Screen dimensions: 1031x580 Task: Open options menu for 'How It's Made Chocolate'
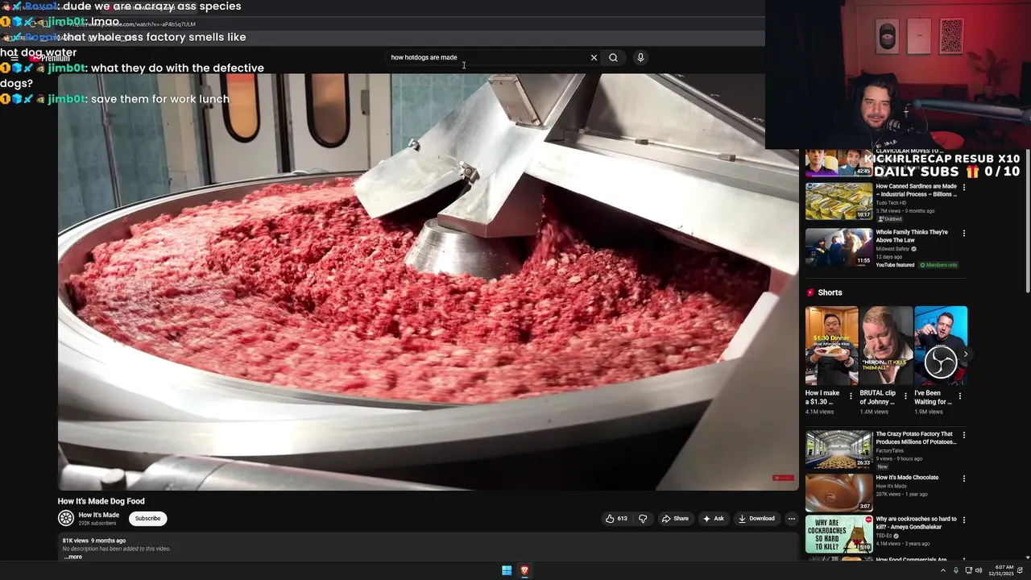coord(963,478)
